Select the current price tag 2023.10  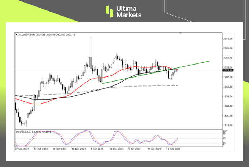[x=228, y=70]
